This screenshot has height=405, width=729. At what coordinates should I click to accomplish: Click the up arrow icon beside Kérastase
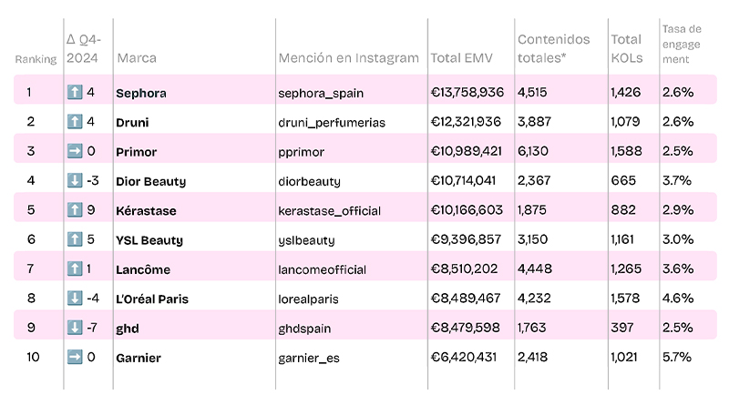pyautogui.click(x=75, y=210)
